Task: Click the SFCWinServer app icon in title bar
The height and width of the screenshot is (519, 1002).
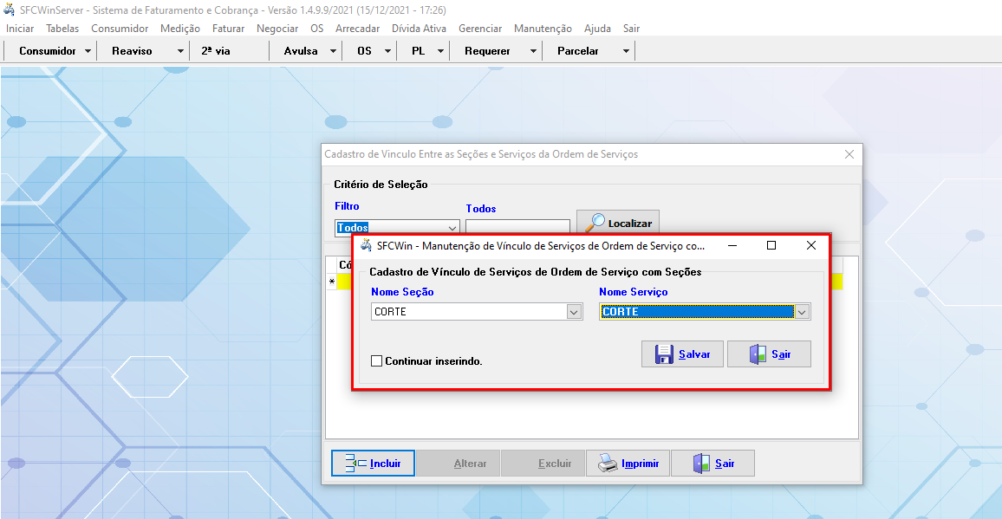Action: tap(10, 10)
